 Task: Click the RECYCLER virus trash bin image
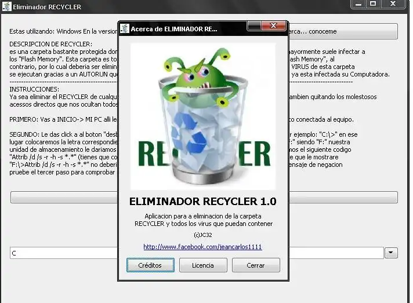[x=203, y=116]
